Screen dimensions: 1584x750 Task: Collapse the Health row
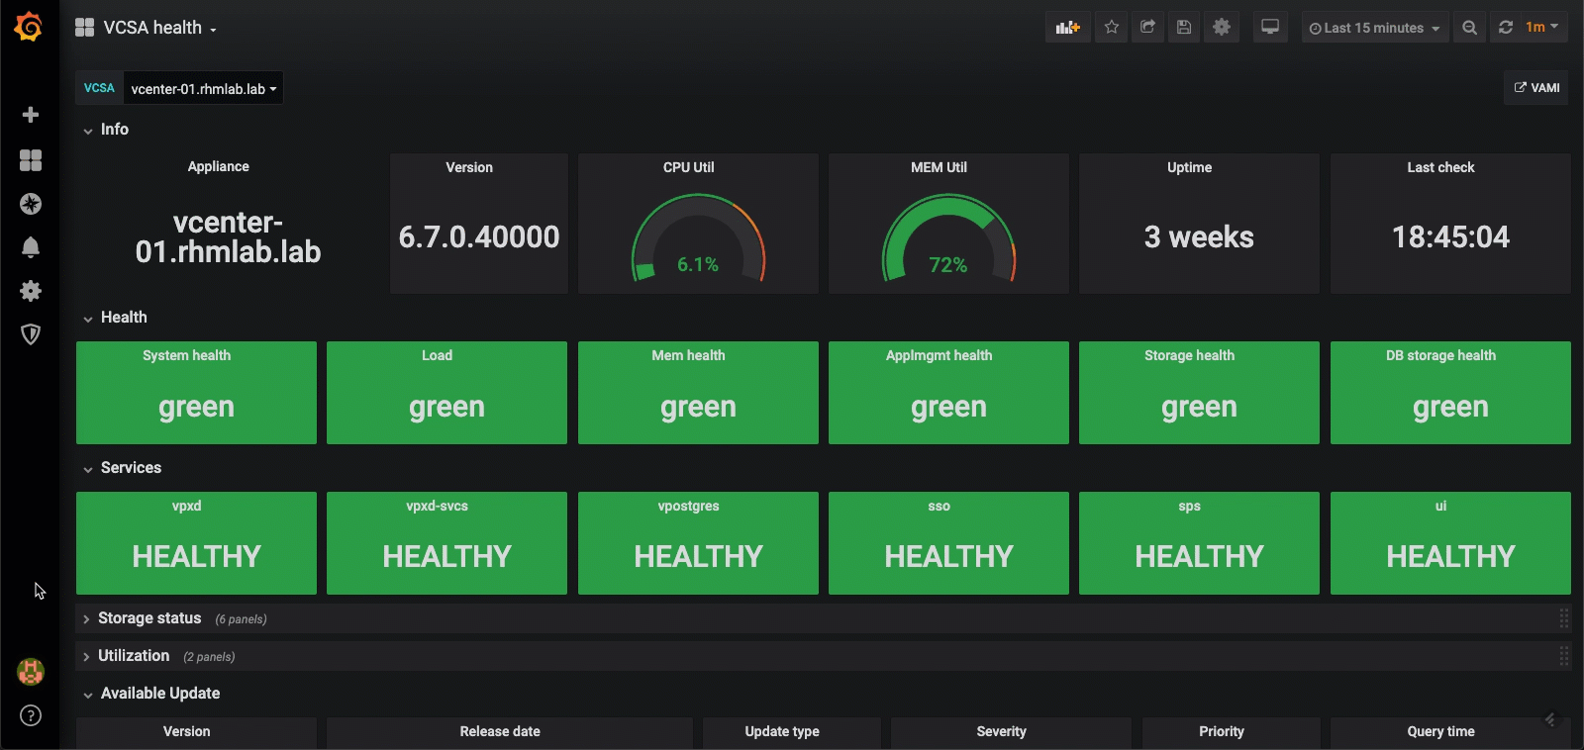point(115,318)
